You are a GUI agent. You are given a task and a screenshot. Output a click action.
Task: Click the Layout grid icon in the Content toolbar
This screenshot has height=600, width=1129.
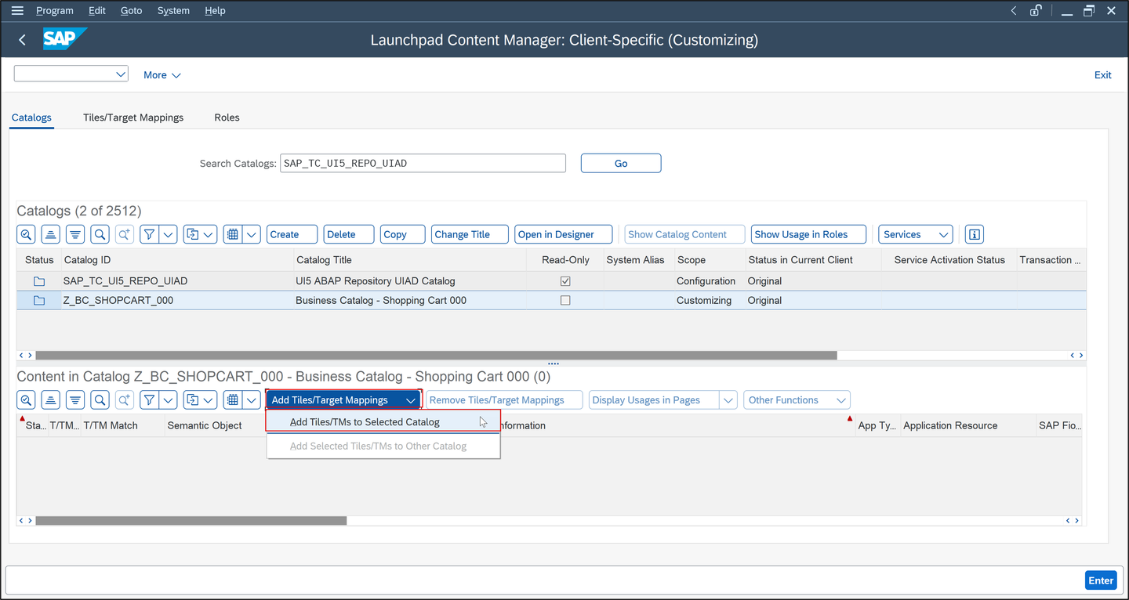[x=232, y=400]
